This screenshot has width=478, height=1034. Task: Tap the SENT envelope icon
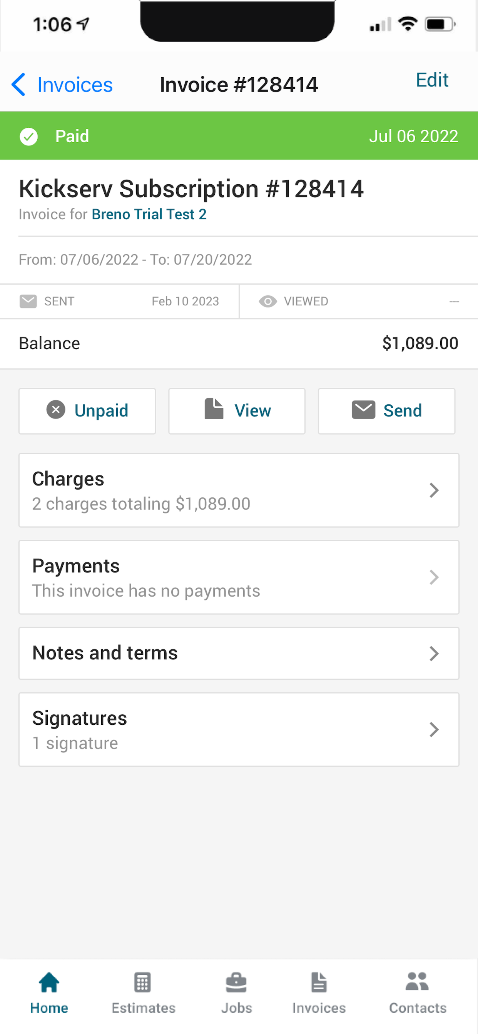pyautogui.click(x=28, y=301)
